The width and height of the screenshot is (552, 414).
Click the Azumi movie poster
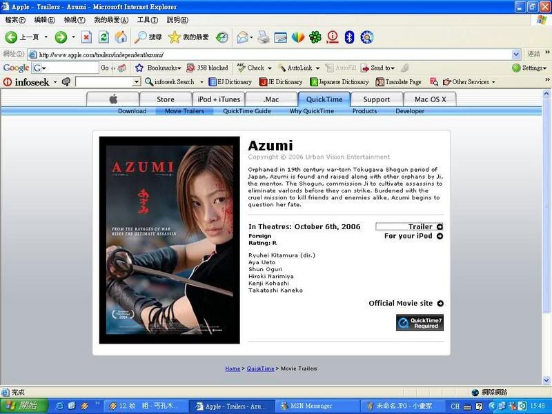[169, 239]
